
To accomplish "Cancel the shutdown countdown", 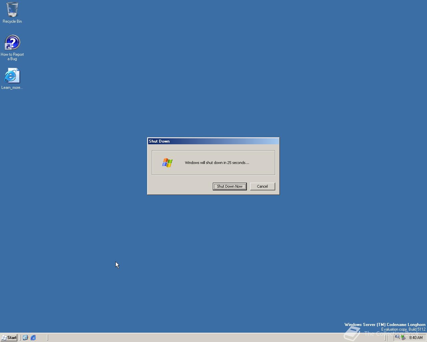I will pos(262,186).
